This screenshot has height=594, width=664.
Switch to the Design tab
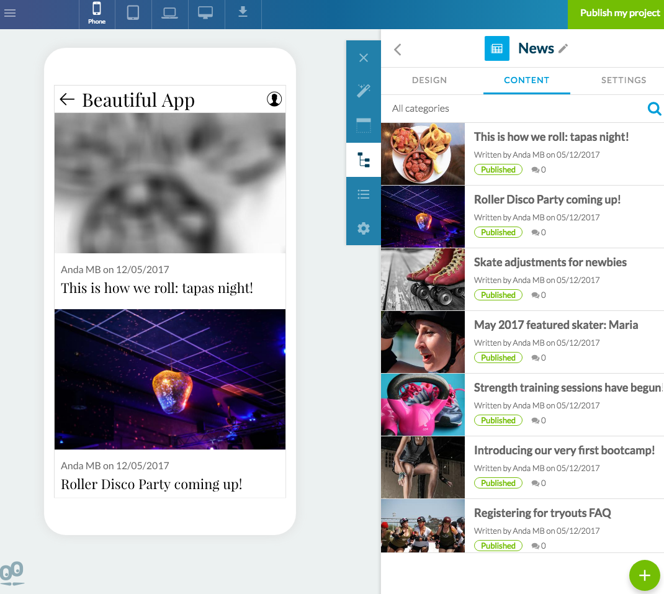pyautogui.click(x=429, y=80)
